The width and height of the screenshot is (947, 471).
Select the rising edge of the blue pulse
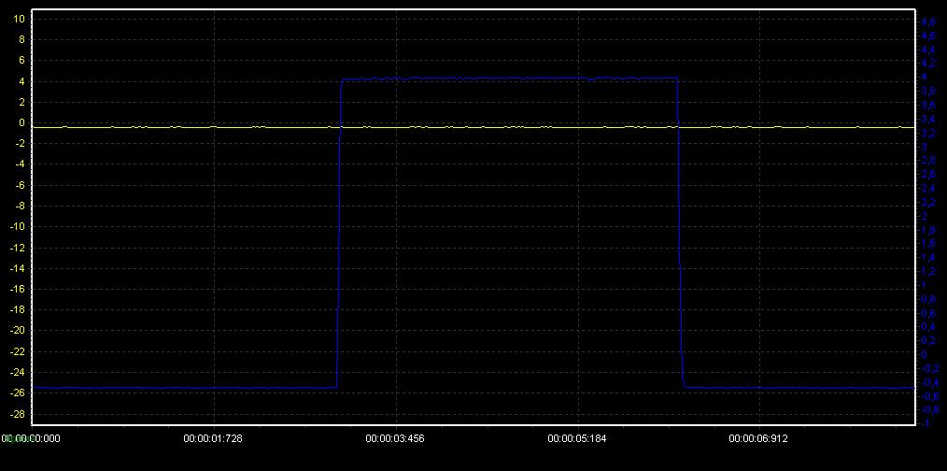tap(338, 234)
